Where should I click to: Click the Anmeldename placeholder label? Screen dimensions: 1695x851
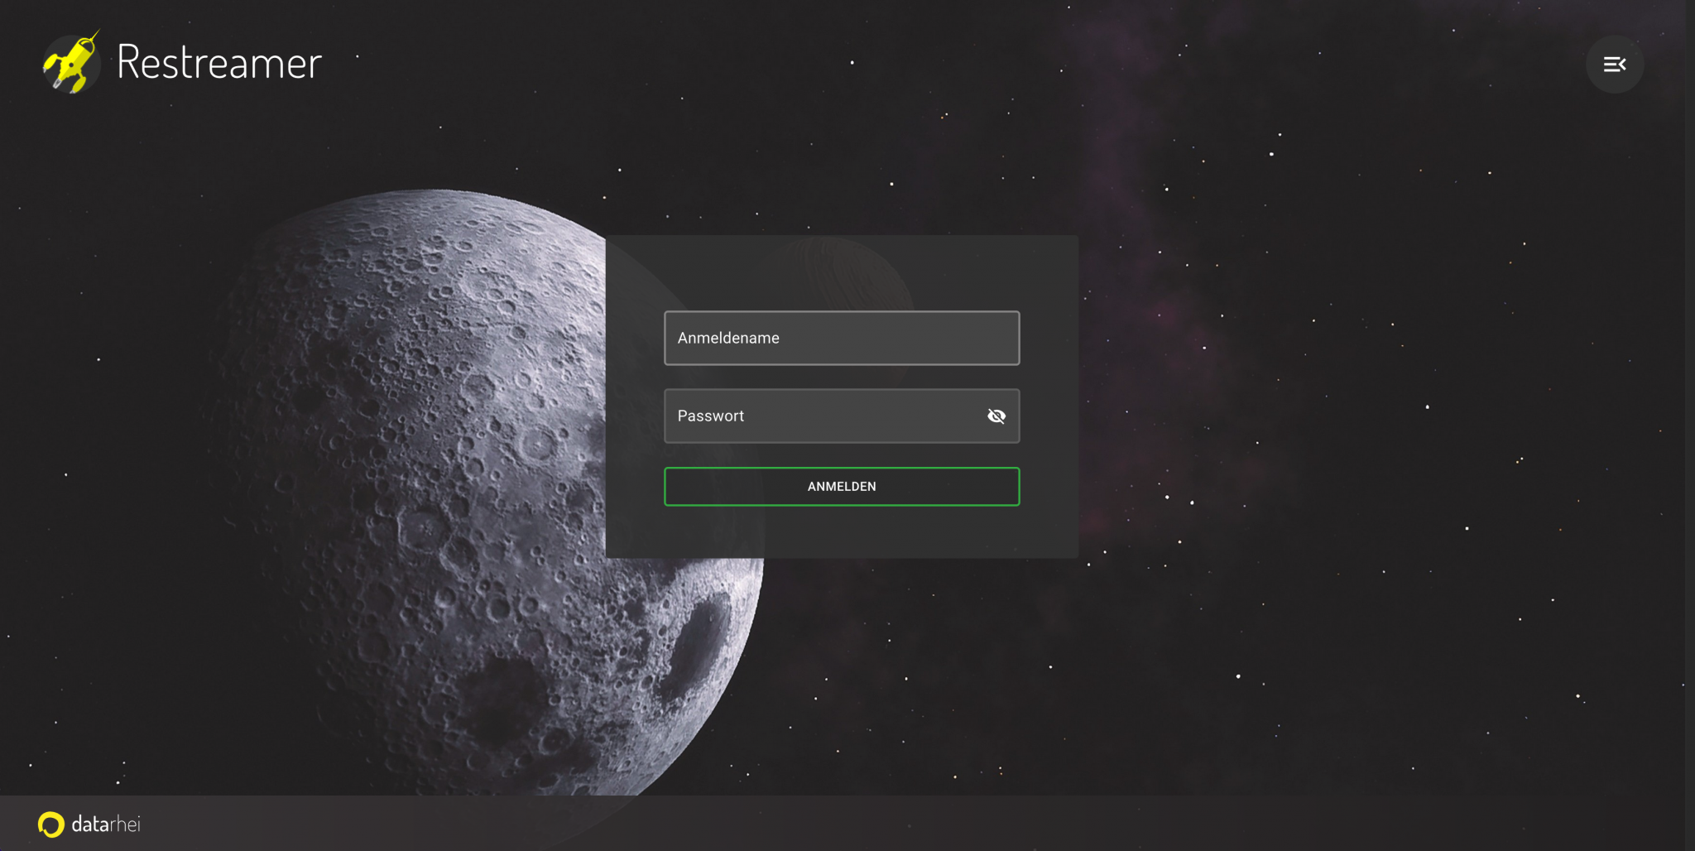click(728, 338)
